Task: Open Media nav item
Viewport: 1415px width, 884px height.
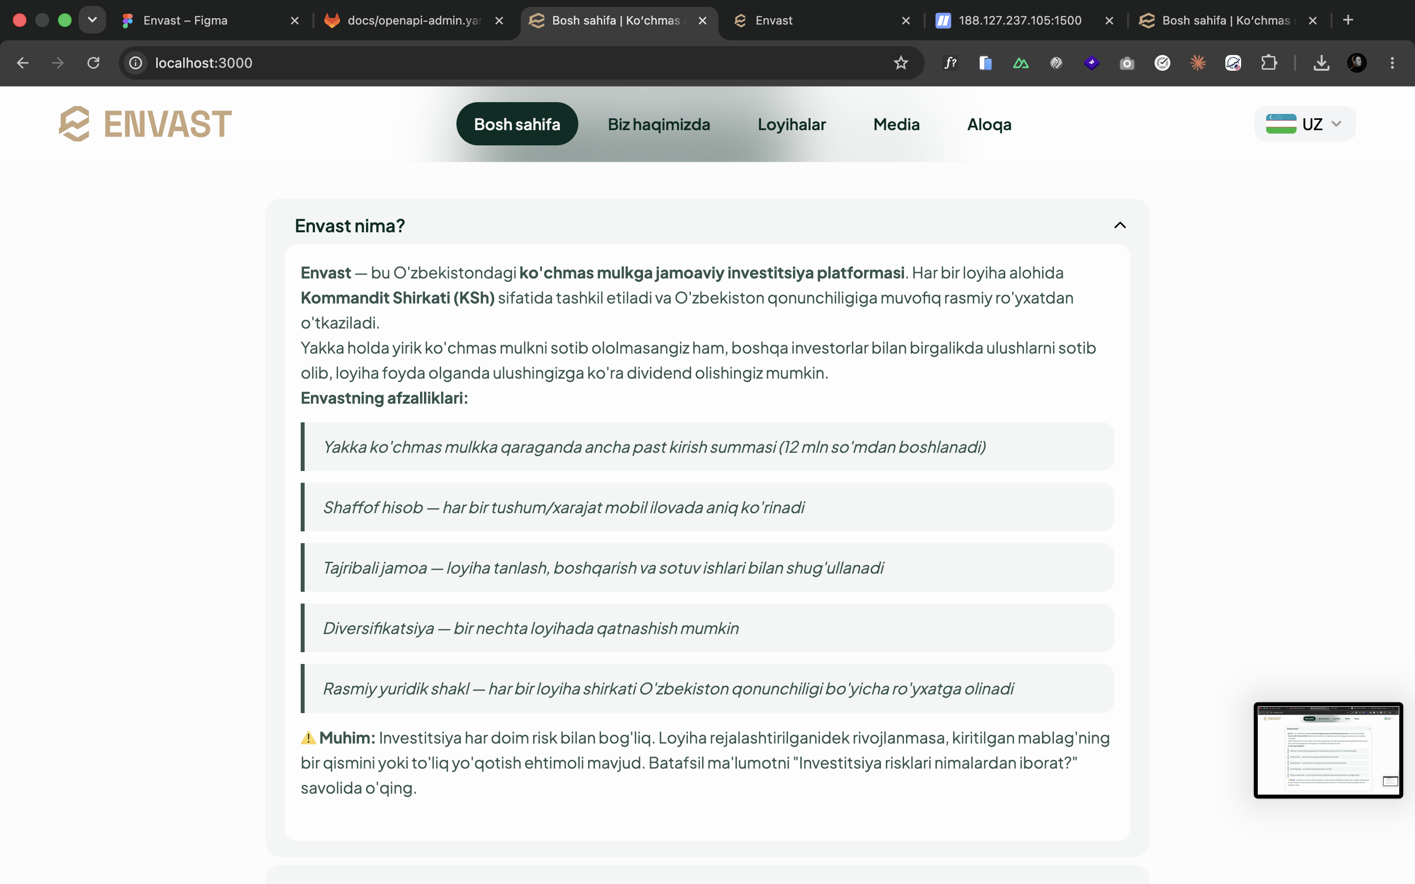Action: click(x=896, y=124)
